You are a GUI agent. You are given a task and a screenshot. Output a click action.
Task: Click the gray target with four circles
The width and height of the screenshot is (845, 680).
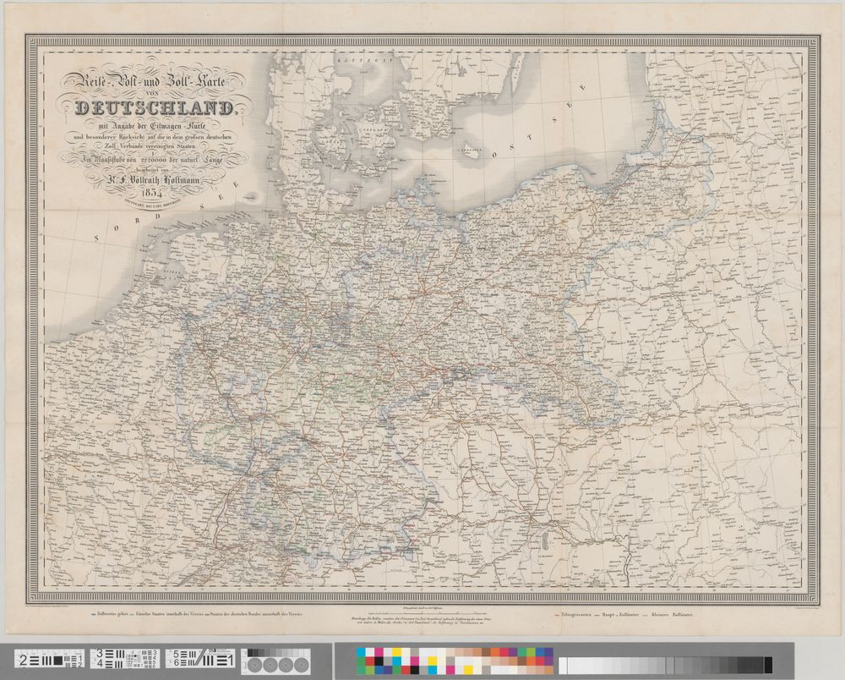(x=275, y=660)
